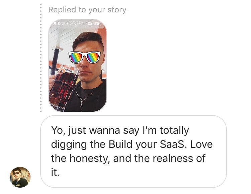Click the dotted vertical reply line

pos(41,60)
